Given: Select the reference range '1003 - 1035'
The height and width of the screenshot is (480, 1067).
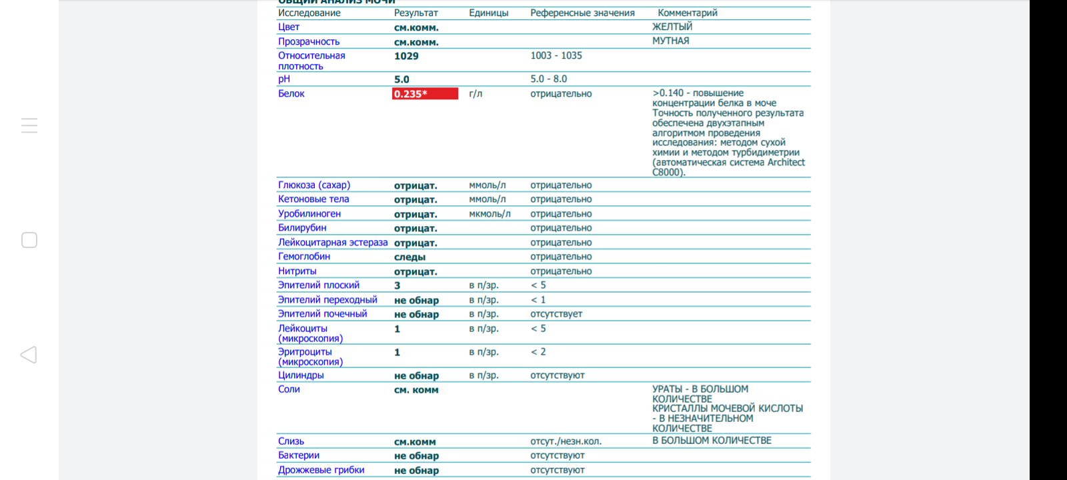Looking at the screenshot, I should point(556,55).
